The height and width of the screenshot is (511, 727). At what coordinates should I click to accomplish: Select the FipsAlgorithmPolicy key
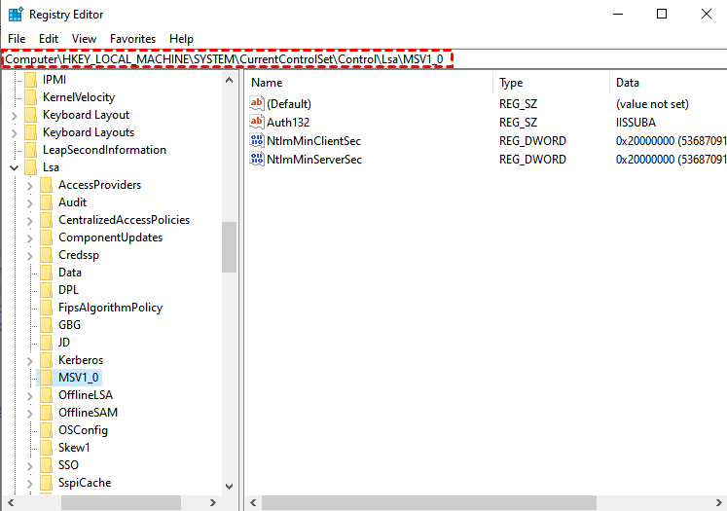pos(110,308)
